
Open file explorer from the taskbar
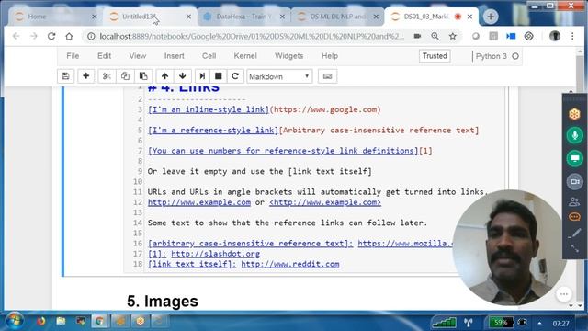[61, 321]
